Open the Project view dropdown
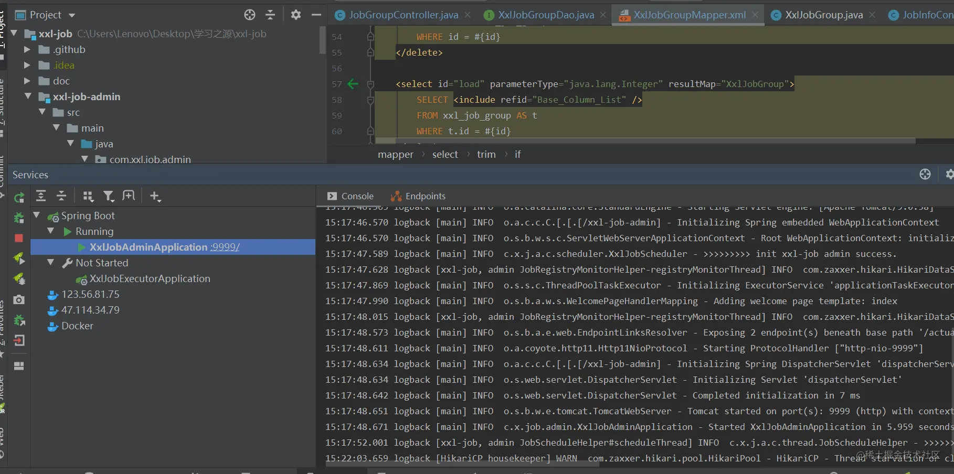The image size is (954, 474). coord(72,15)
